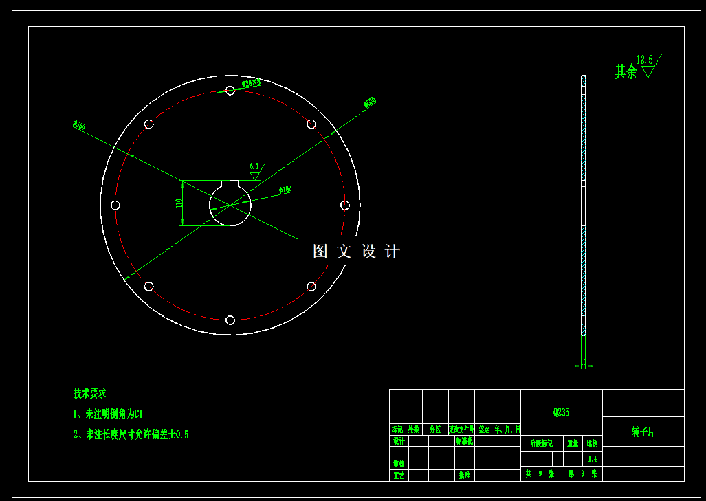Click the 重量 title block cell

[x=573, y=443]
